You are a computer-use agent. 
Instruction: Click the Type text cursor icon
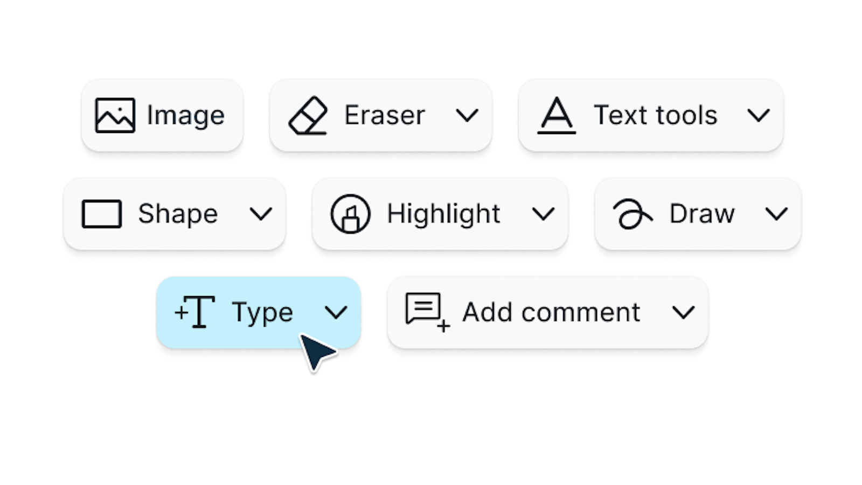click(x=196, y=312)
